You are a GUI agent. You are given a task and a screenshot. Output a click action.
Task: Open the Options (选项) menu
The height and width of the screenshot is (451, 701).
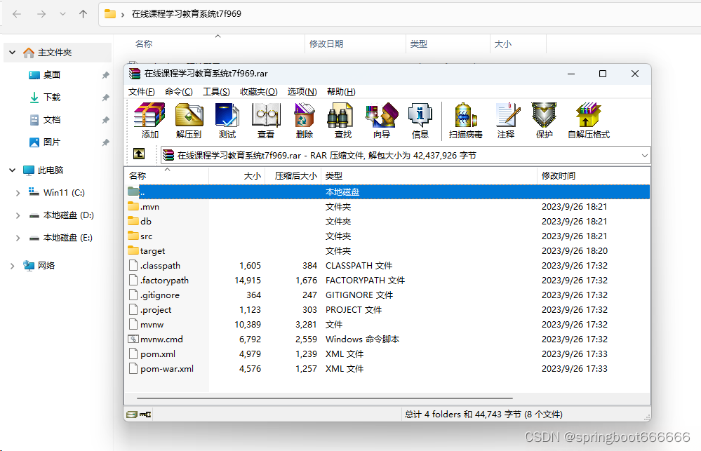tap(302, 92)
